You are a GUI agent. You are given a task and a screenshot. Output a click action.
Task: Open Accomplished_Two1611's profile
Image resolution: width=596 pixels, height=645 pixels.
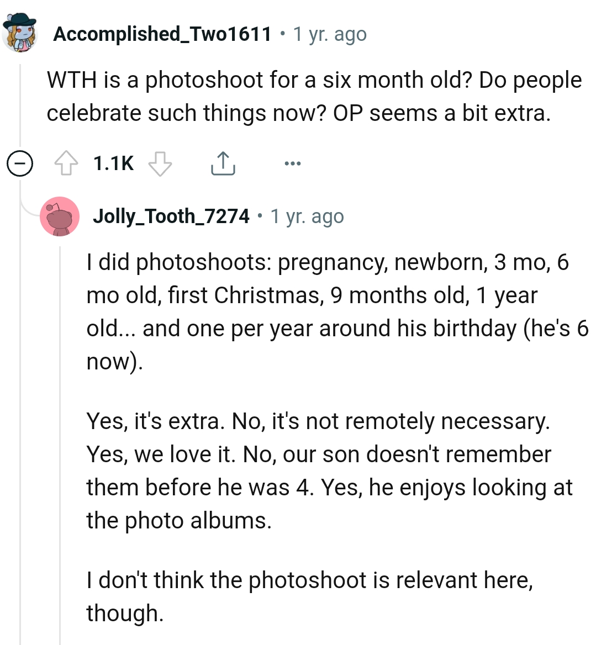(x=162, y=33)
